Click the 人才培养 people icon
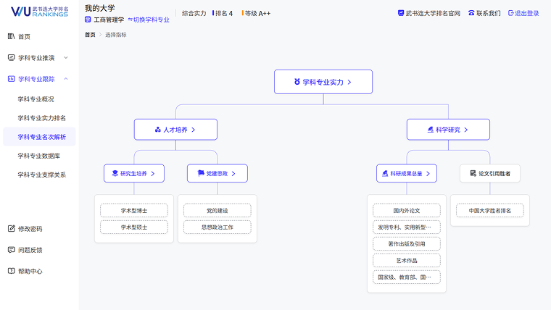 click(x=158, y=130)
